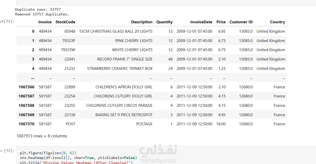The image size is (316, 164).
Task: Click the sns.heatmap code line
Action: point(78,158)
